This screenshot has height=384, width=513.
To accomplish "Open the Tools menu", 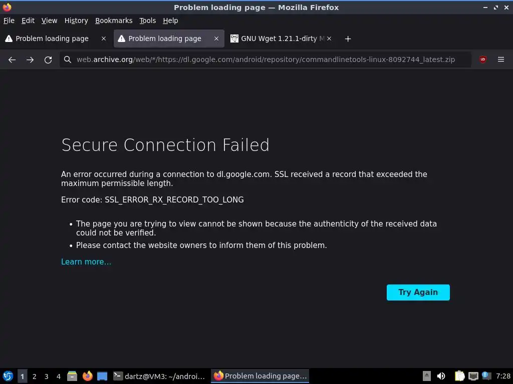I will click(147, 20).
